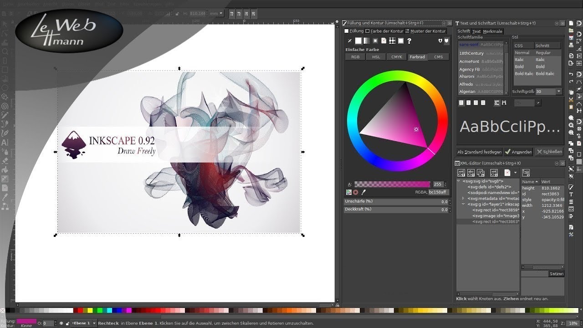
Task: Click the redo arrow in right toolbar
Action: (571, 81)
